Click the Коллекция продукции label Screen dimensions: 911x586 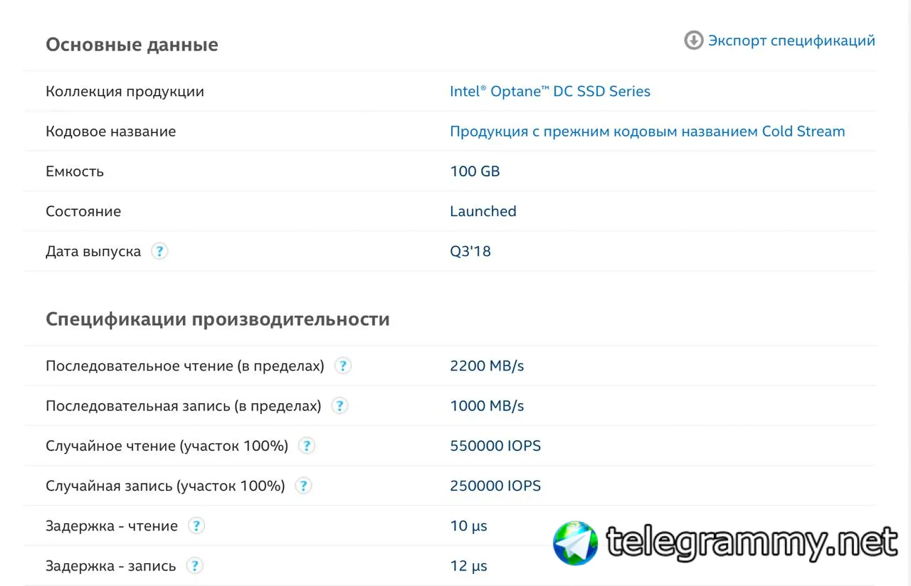[x=125, y=92]
